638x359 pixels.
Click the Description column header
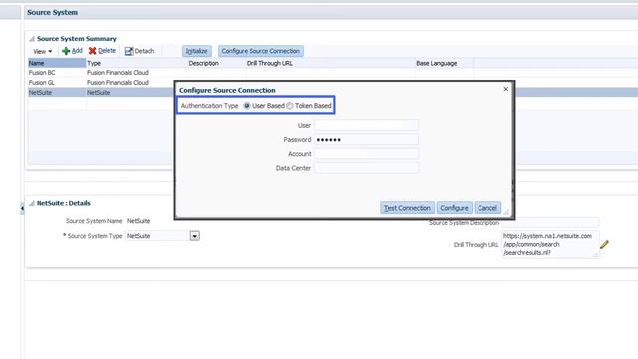[x=216, y=63]
